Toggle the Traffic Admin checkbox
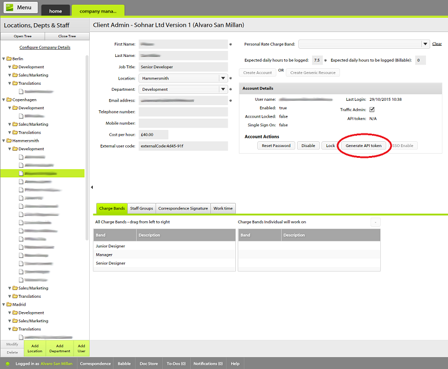448x369 pixels. pos(372,110)
